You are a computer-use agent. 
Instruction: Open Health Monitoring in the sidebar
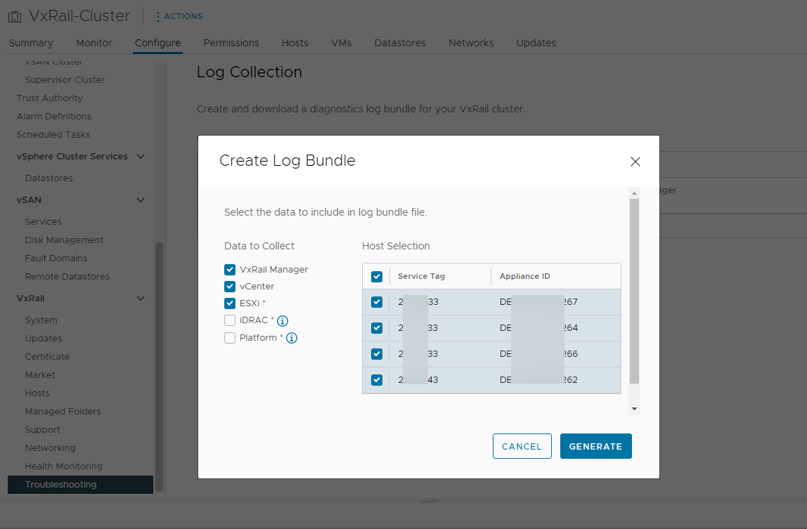coord(64,466)
